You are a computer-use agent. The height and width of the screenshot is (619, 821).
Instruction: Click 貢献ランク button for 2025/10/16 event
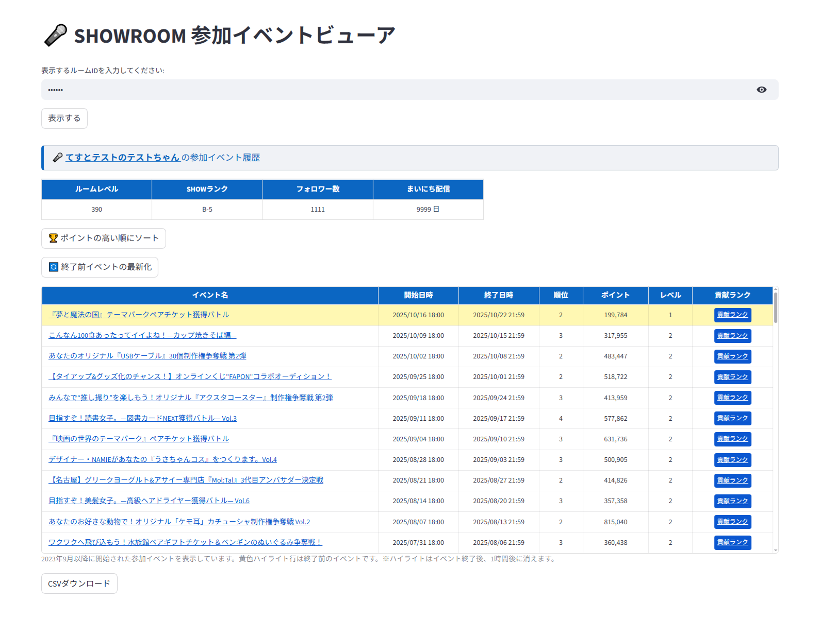coord(732,315)
